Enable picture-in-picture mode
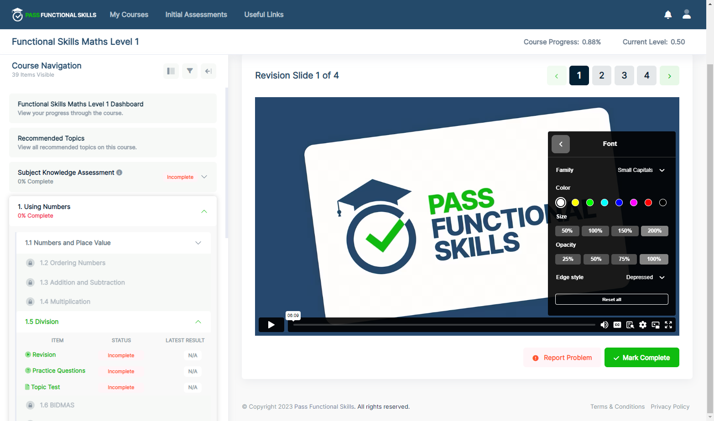Viewport: 714px width, 421px height. coord(656,325)
